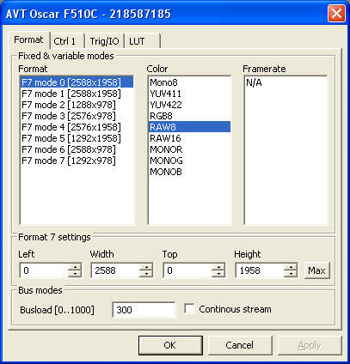
Task: Select F7 mode 4 [2576x1958]
Action: click(77, 127)
